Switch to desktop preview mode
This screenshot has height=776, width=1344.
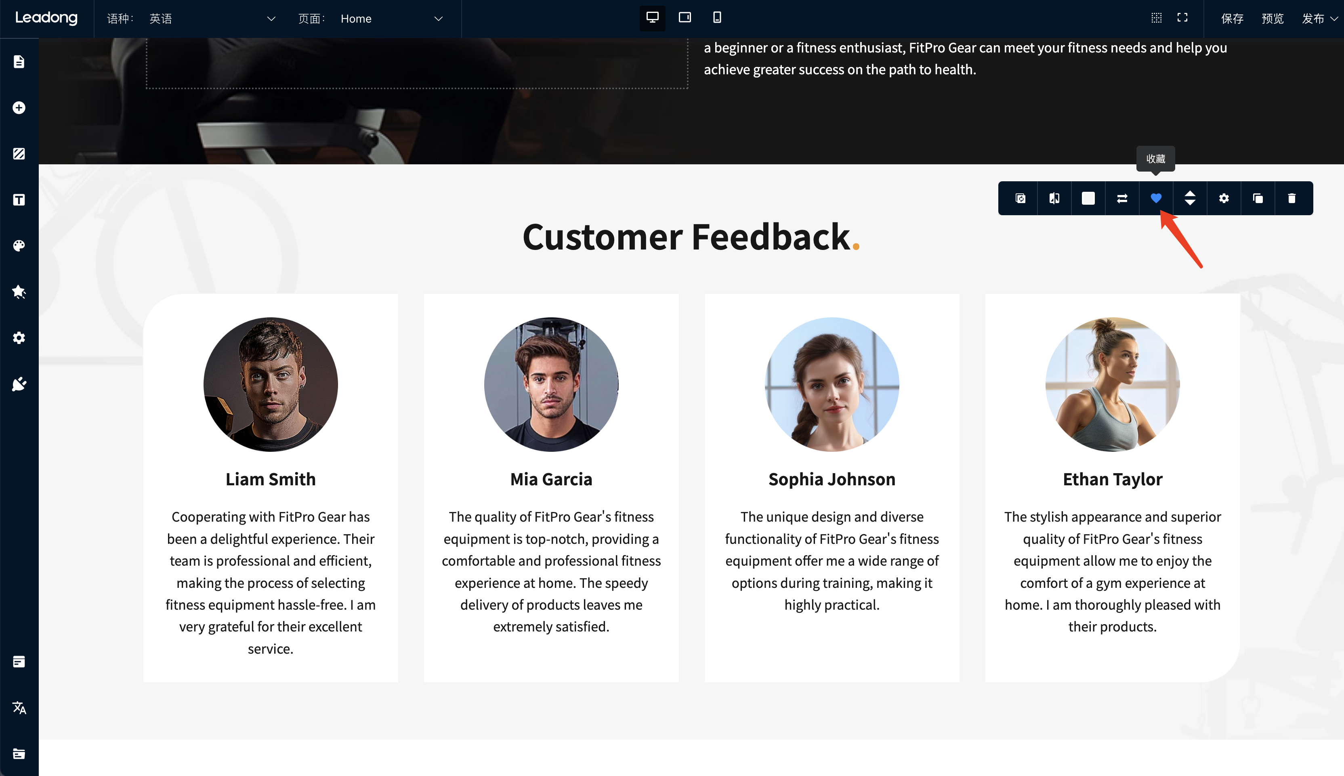[x=652, y=18]
